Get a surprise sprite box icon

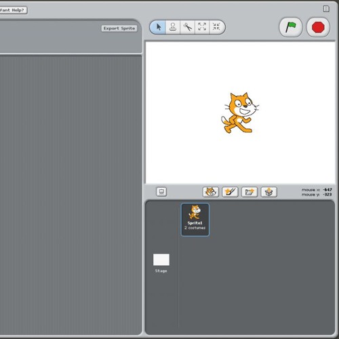[x=269, y=192]
